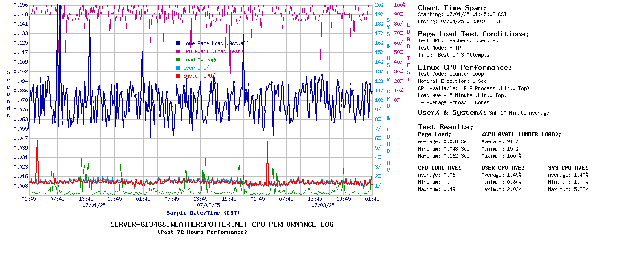Viewport: 620px width, 262px height.
Task: Click the 07/02/25 date label on x-axis
Action: tap(208, 205)
